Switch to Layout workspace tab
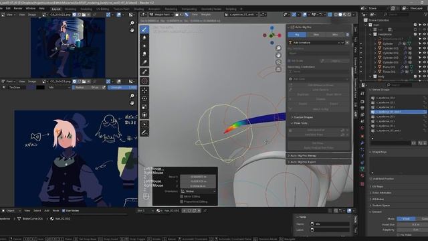 click(x=56, y=9)
